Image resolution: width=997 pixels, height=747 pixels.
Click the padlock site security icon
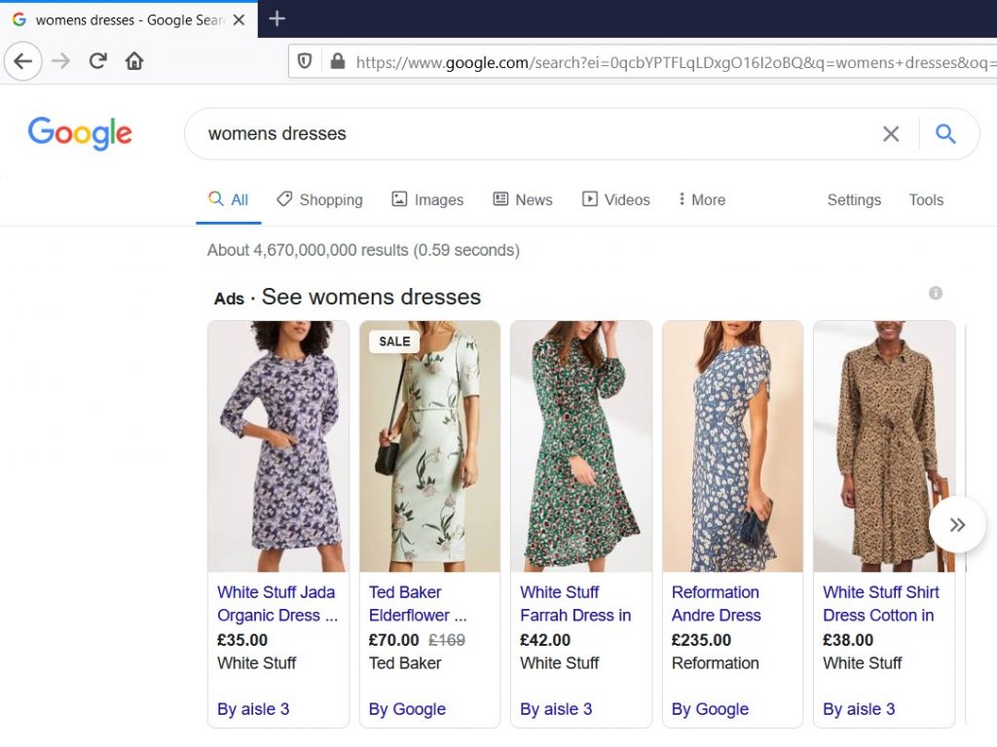point(337,61)
